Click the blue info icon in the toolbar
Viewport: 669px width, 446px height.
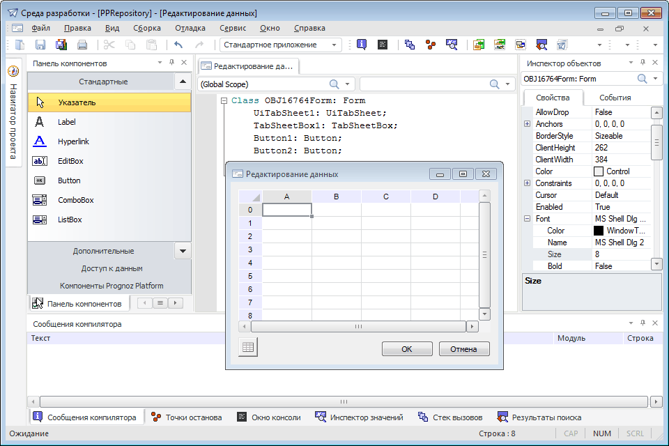[x=362, y=45]
